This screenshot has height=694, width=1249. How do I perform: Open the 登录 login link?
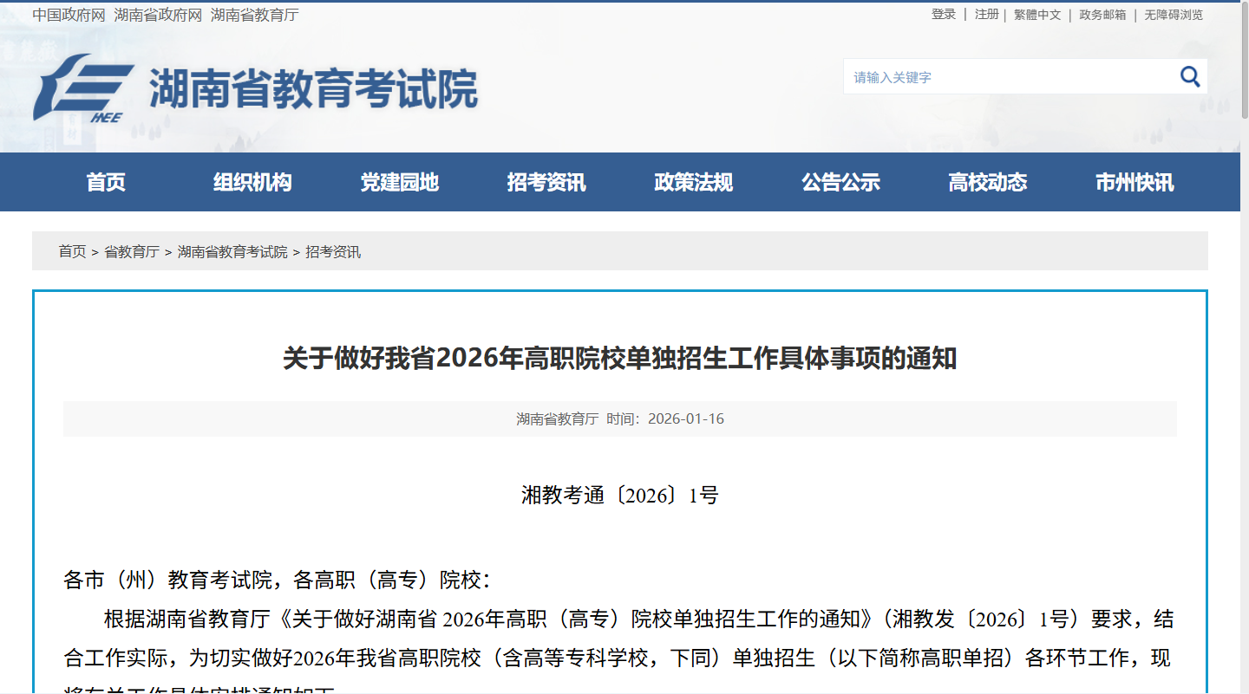(942, 14)
